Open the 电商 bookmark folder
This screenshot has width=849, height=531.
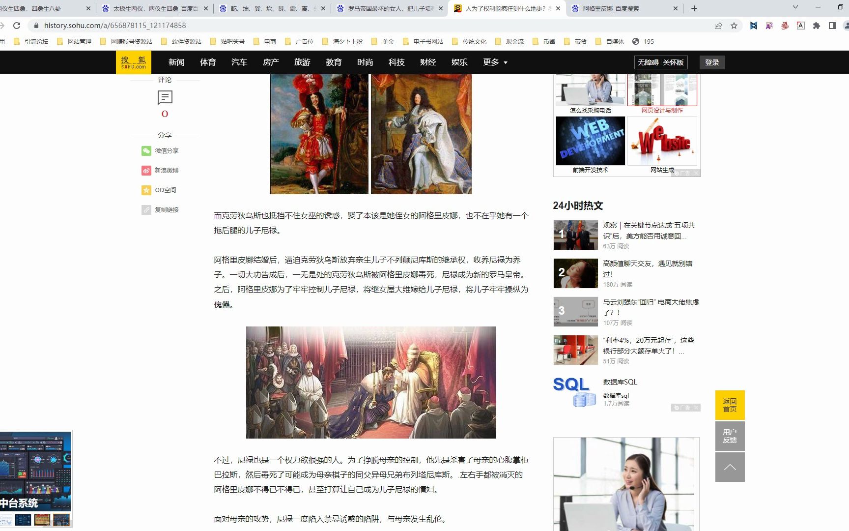coord(265,41)
